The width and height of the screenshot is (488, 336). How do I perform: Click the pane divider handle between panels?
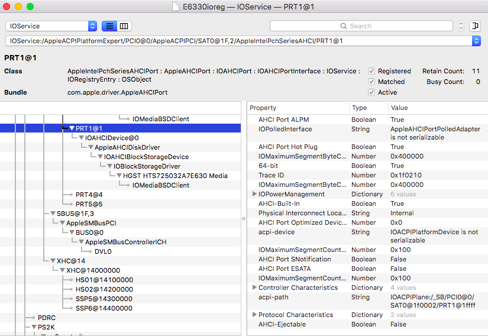(244, 218)
